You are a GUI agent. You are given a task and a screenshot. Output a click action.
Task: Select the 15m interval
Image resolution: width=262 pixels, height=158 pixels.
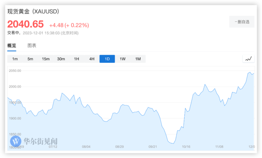[x=45, y=59]
